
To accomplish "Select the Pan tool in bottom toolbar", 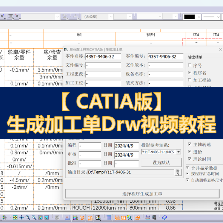I will point(22,217).
